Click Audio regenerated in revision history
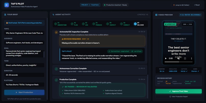The image size is (206, 103). [177, 82]
